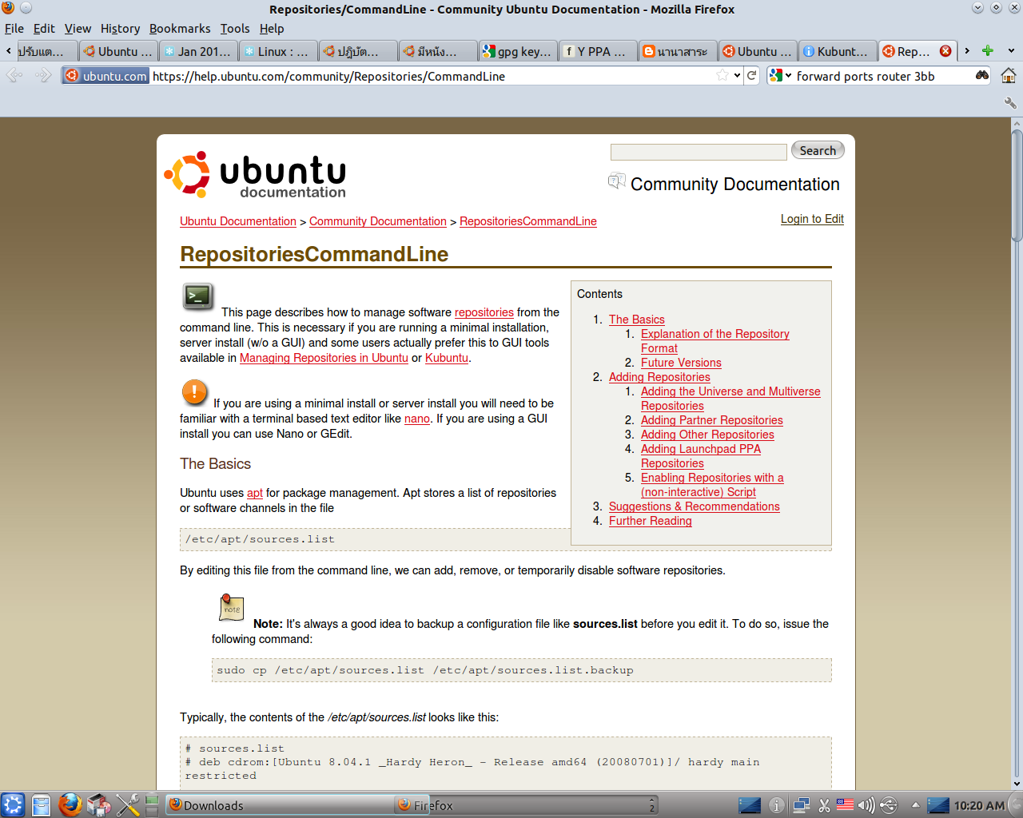Jump to Adding Partner Repositories in contents
Viewport: 1023px width, 818px height.
712,420
